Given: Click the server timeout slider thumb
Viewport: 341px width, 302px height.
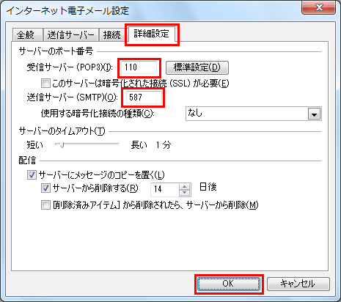Looking at the screenshot, I should point(62,145).
